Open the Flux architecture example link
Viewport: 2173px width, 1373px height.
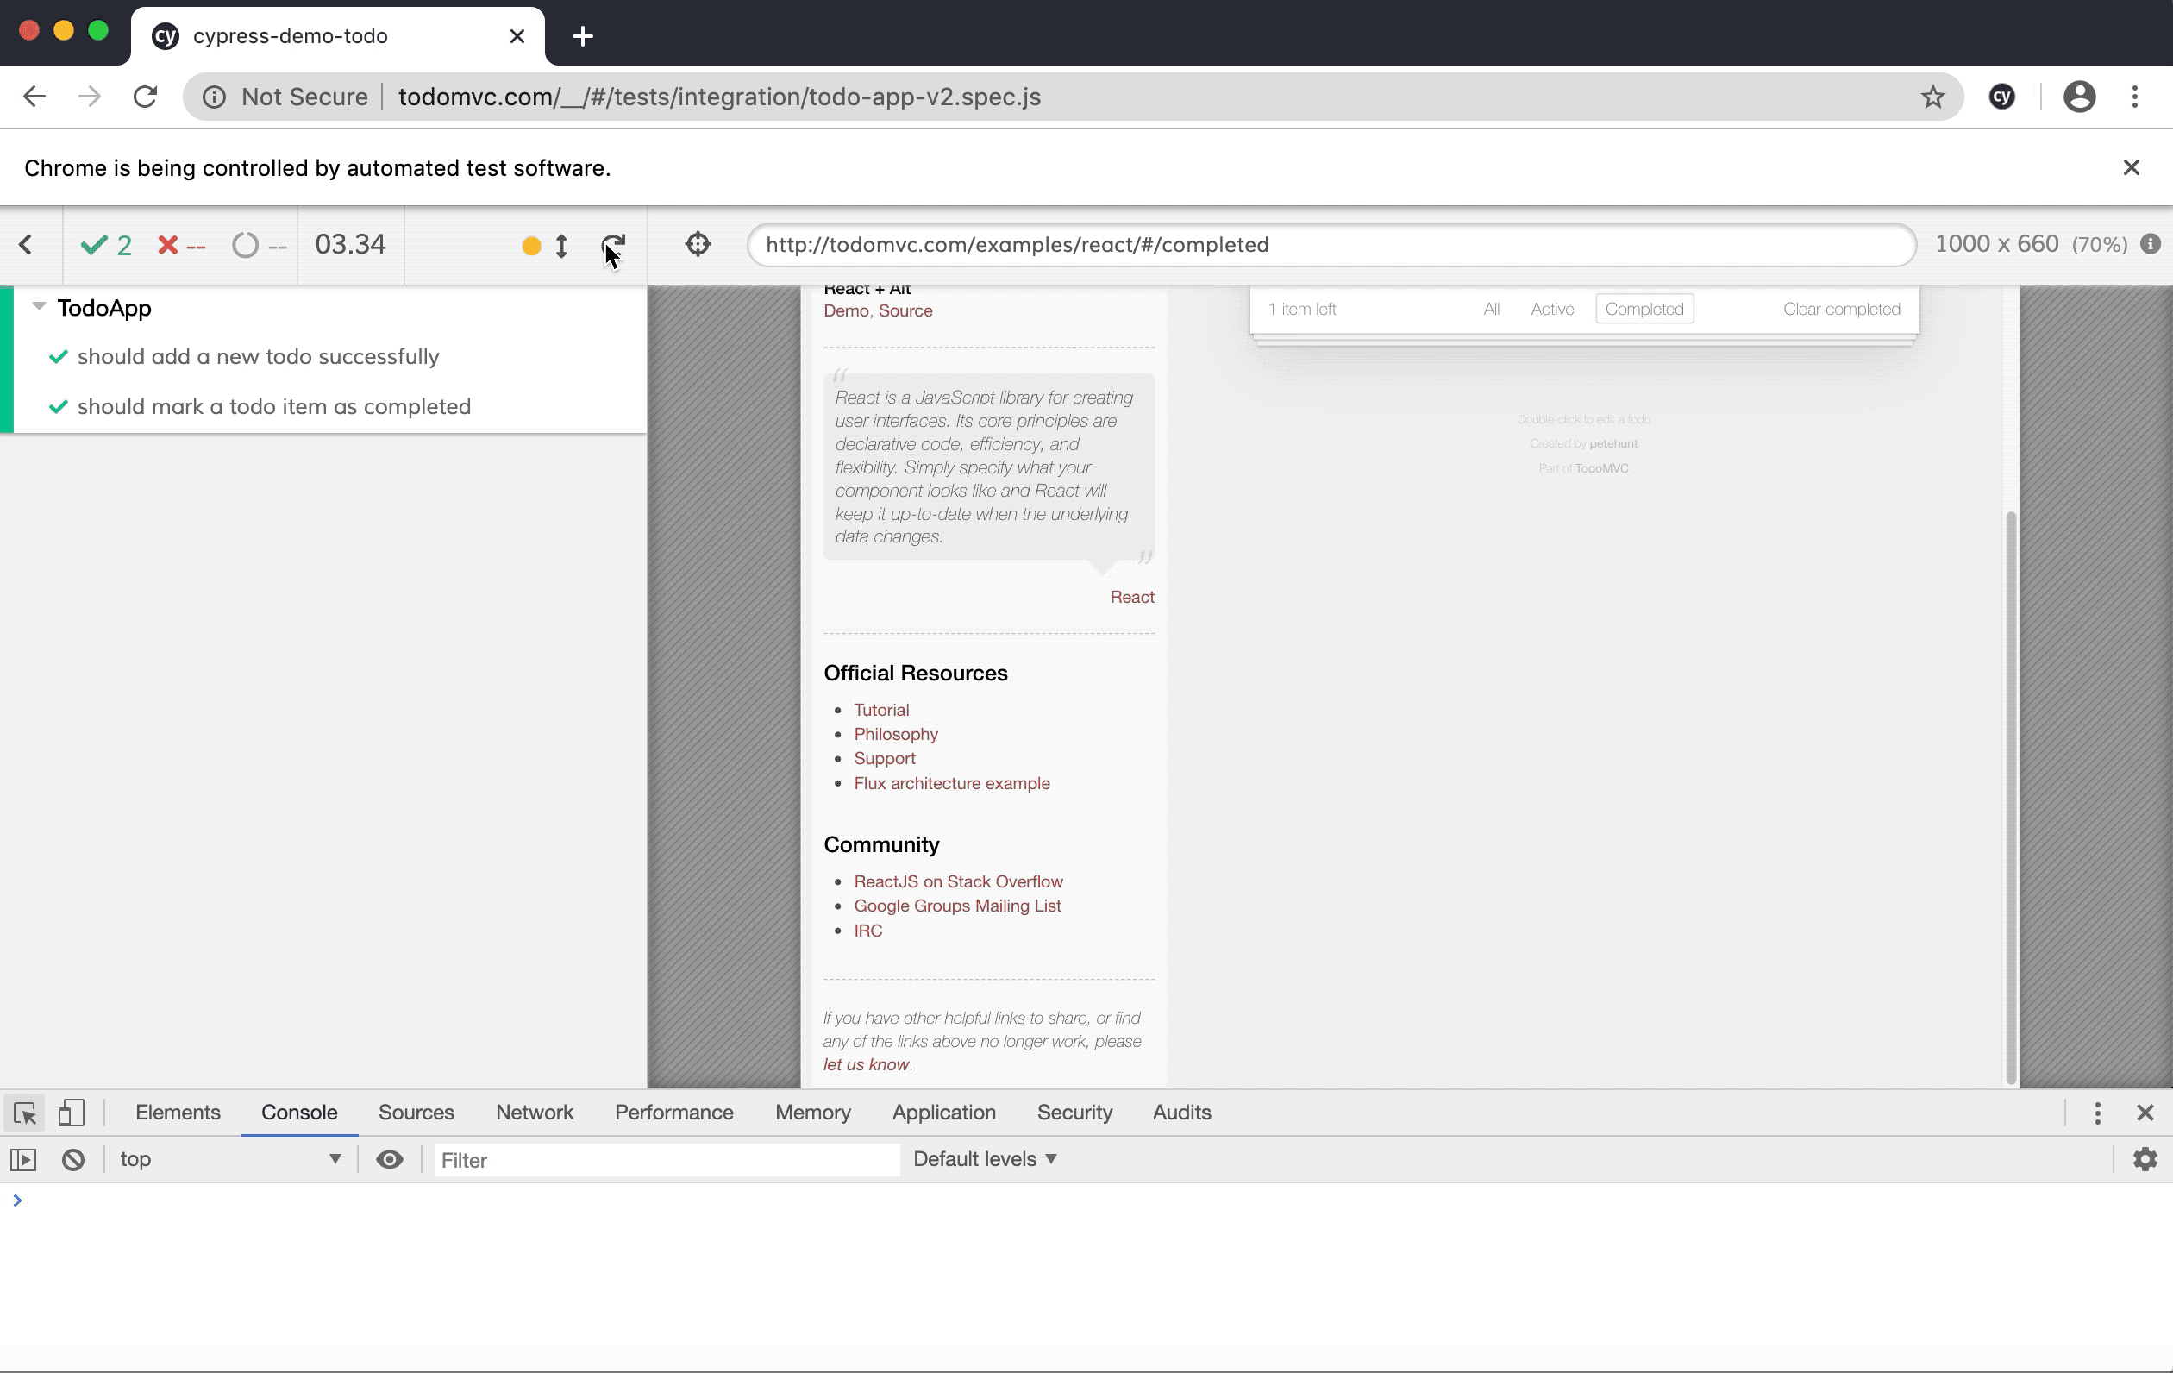(951, 784)
